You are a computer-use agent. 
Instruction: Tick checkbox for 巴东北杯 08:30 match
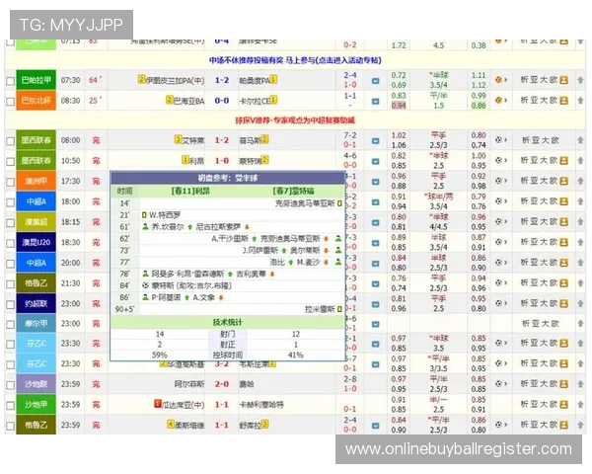coord(10,102)
